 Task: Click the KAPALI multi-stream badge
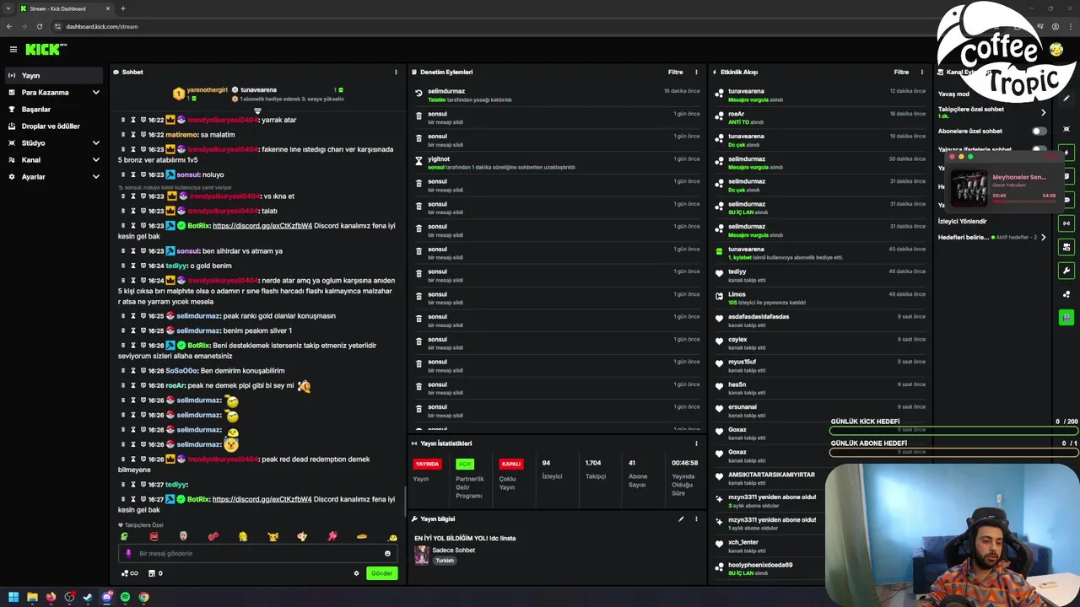[511, 464]
